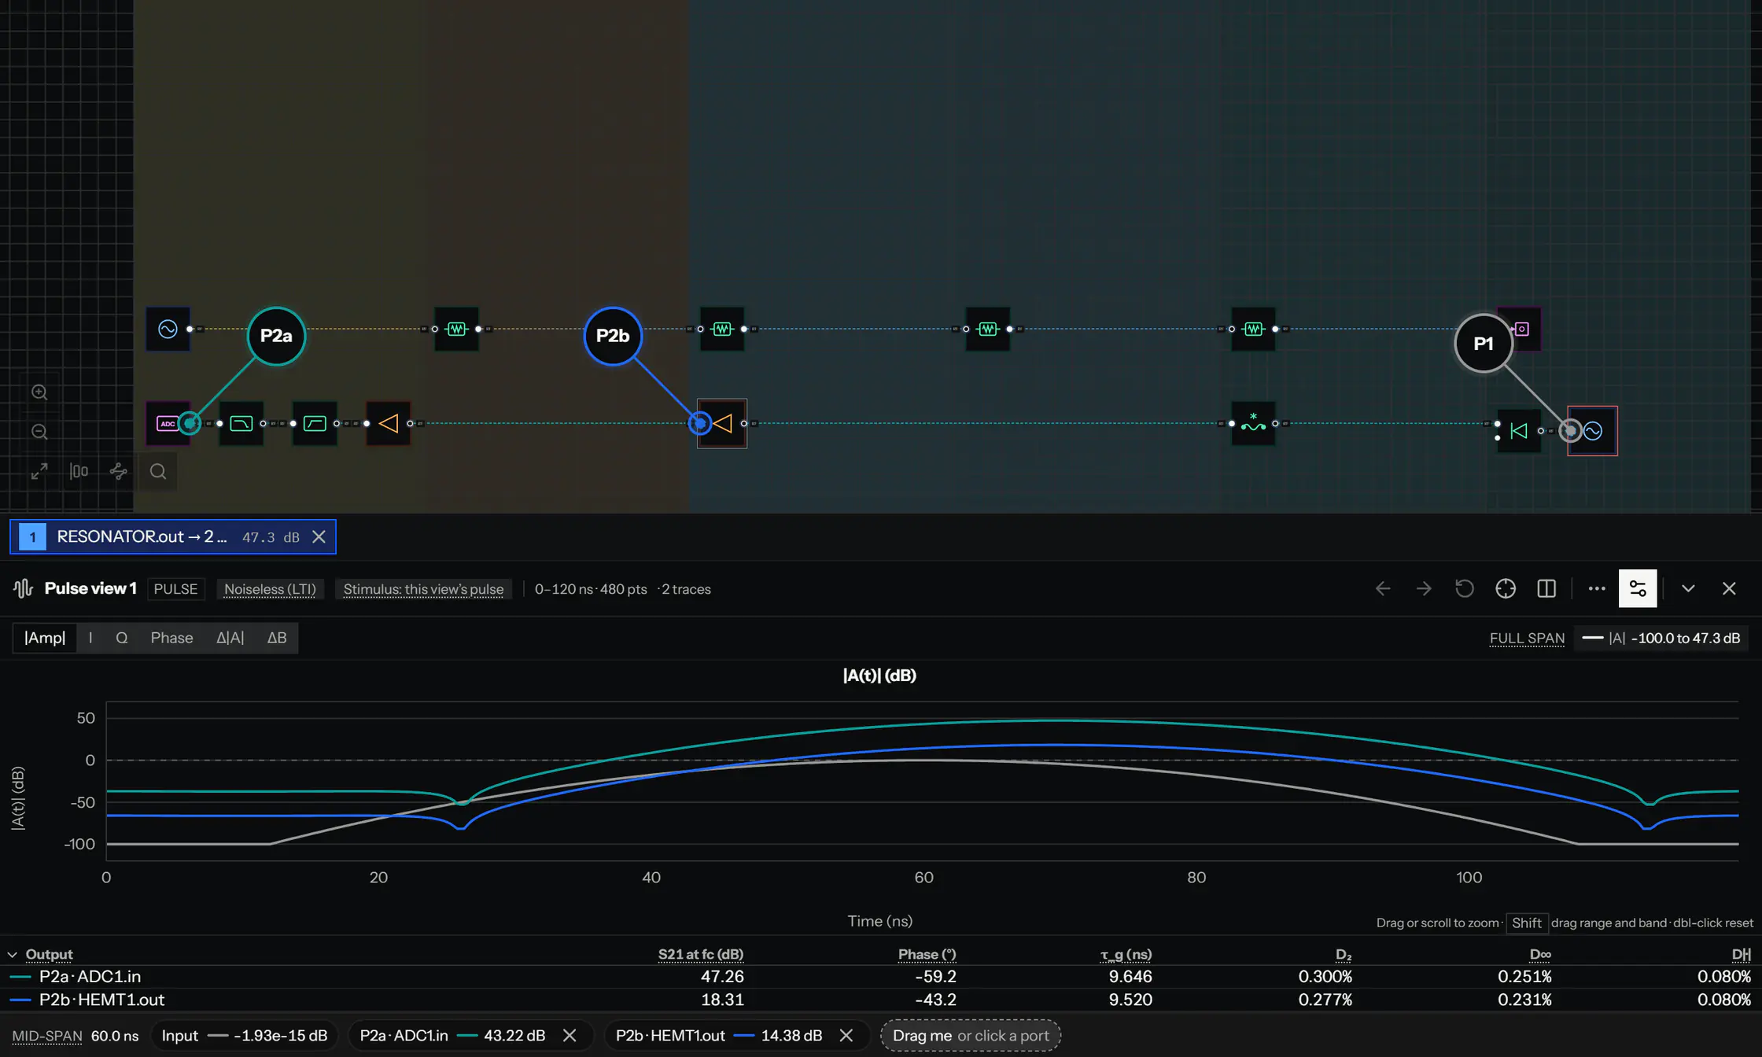
Task: Switch to the I component tab
Action: pyautogui.click(x=90, y=637)
